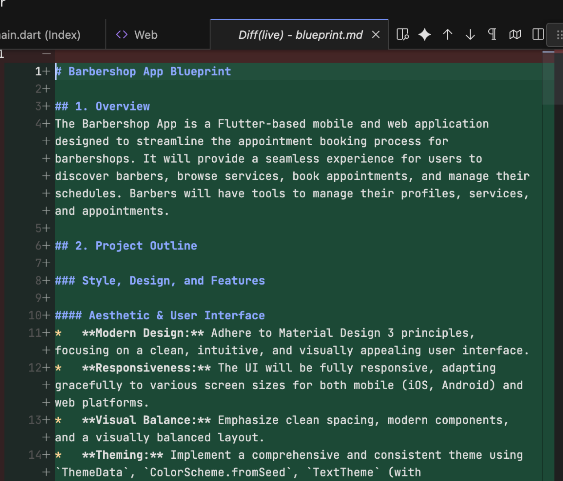Jump to next change with down arrow
The width and height of the screenshot is (563, 481).
pos(470,34)
